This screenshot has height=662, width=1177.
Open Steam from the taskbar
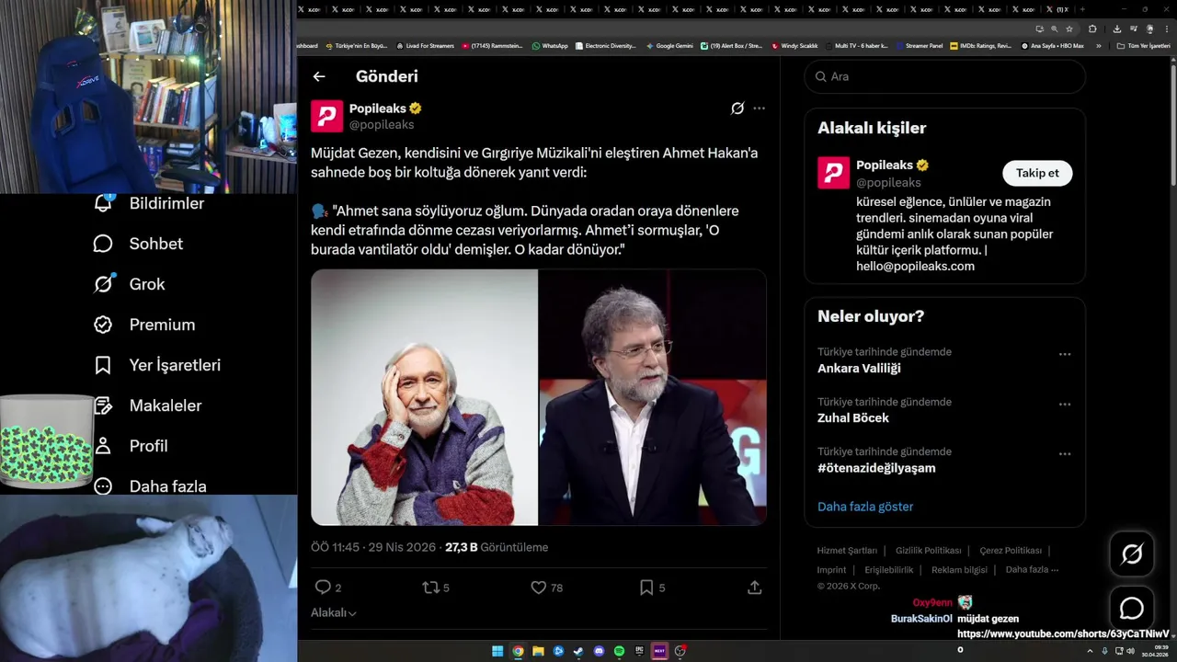tap(578, 651)
